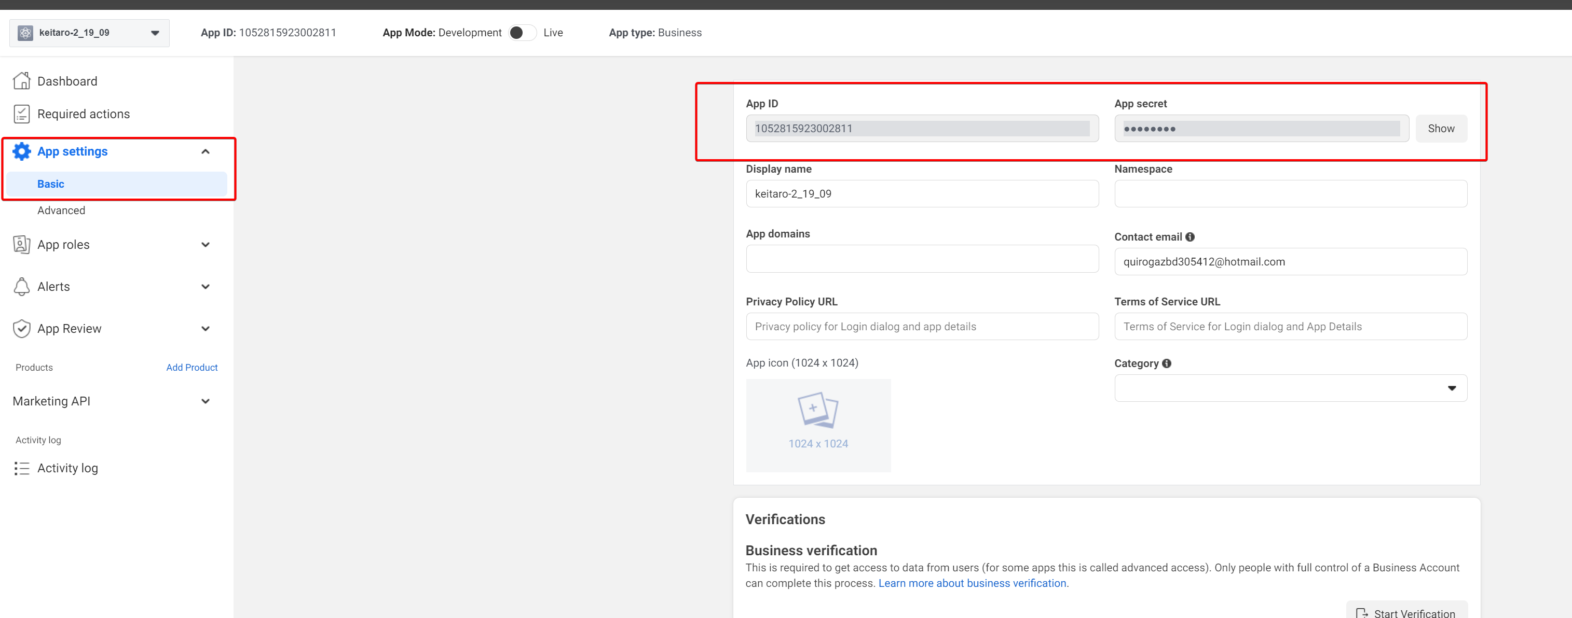The height and width of the screenshot is (618, 1572).
Task: Select the Advanced settings item
Action: coord(61,210)
